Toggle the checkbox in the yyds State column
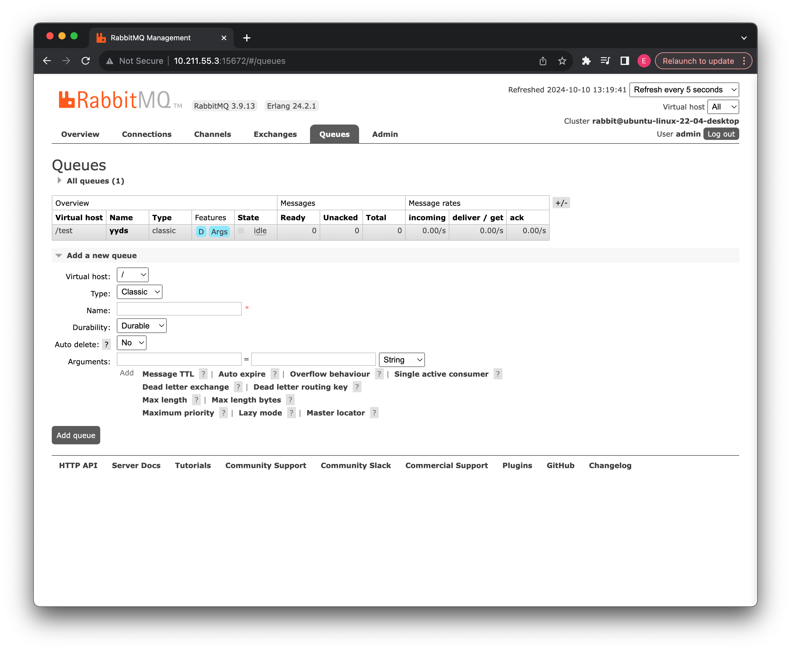This screenshot has height=651, width=791. (240, 231)
